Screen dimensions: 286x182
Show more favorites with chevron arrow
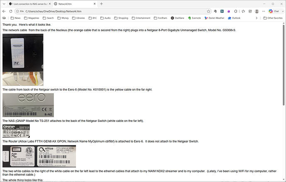click(257, 18)
